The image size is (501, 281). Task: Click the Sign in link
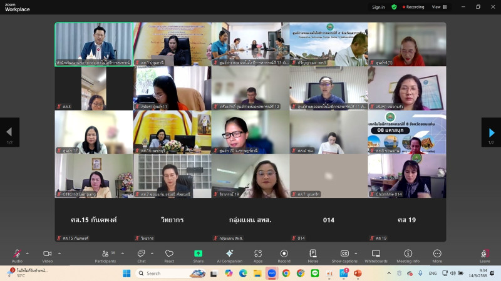click(378, 7)
